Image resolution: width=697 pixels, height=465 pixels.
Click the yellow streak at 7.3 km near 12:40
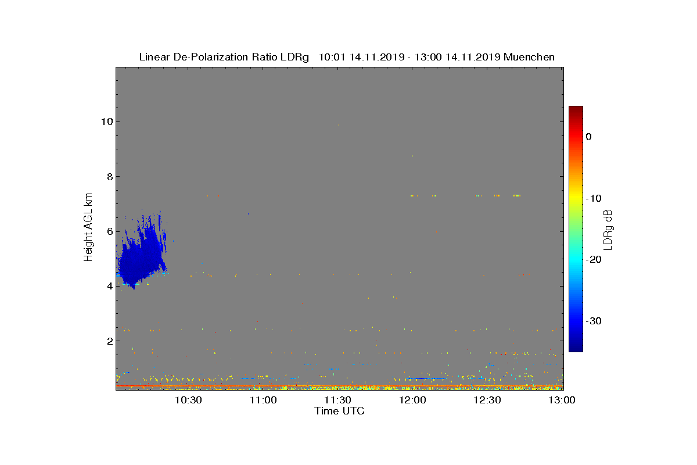pyautogui.click(x=516, y=195)
